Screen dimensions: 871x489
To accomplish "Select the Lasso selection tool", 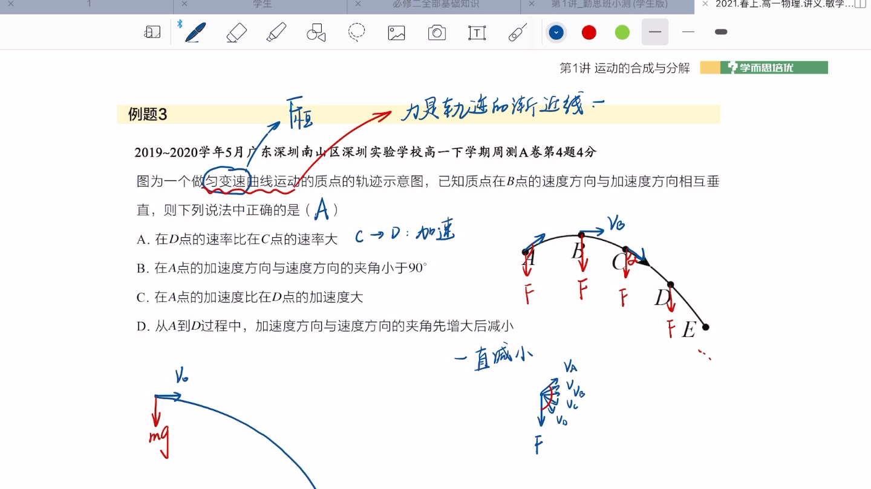I will coord(357,32).
